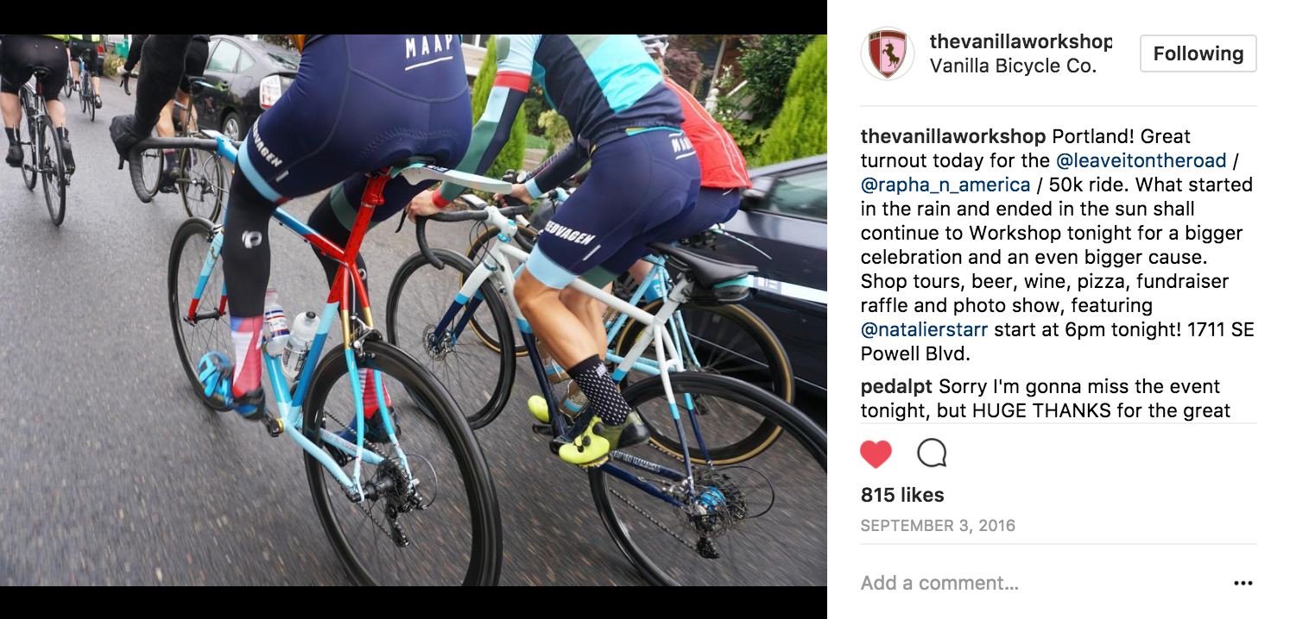Click thevanillaworkshop name in caption
Viewport: 1290px width, 619px height.
click(x=953, y=136)
